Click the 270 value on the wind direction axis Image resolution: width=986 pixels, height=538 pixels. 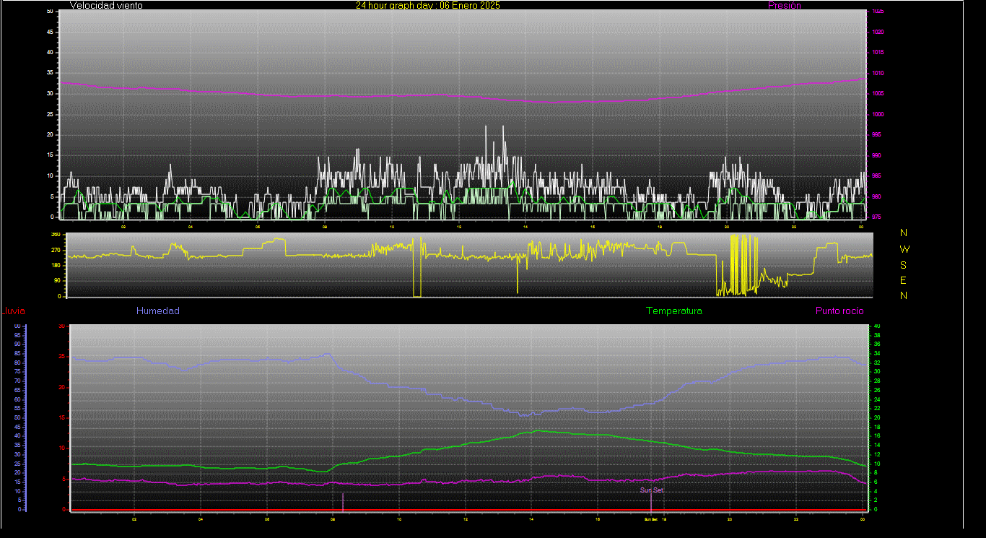(54, 250)
